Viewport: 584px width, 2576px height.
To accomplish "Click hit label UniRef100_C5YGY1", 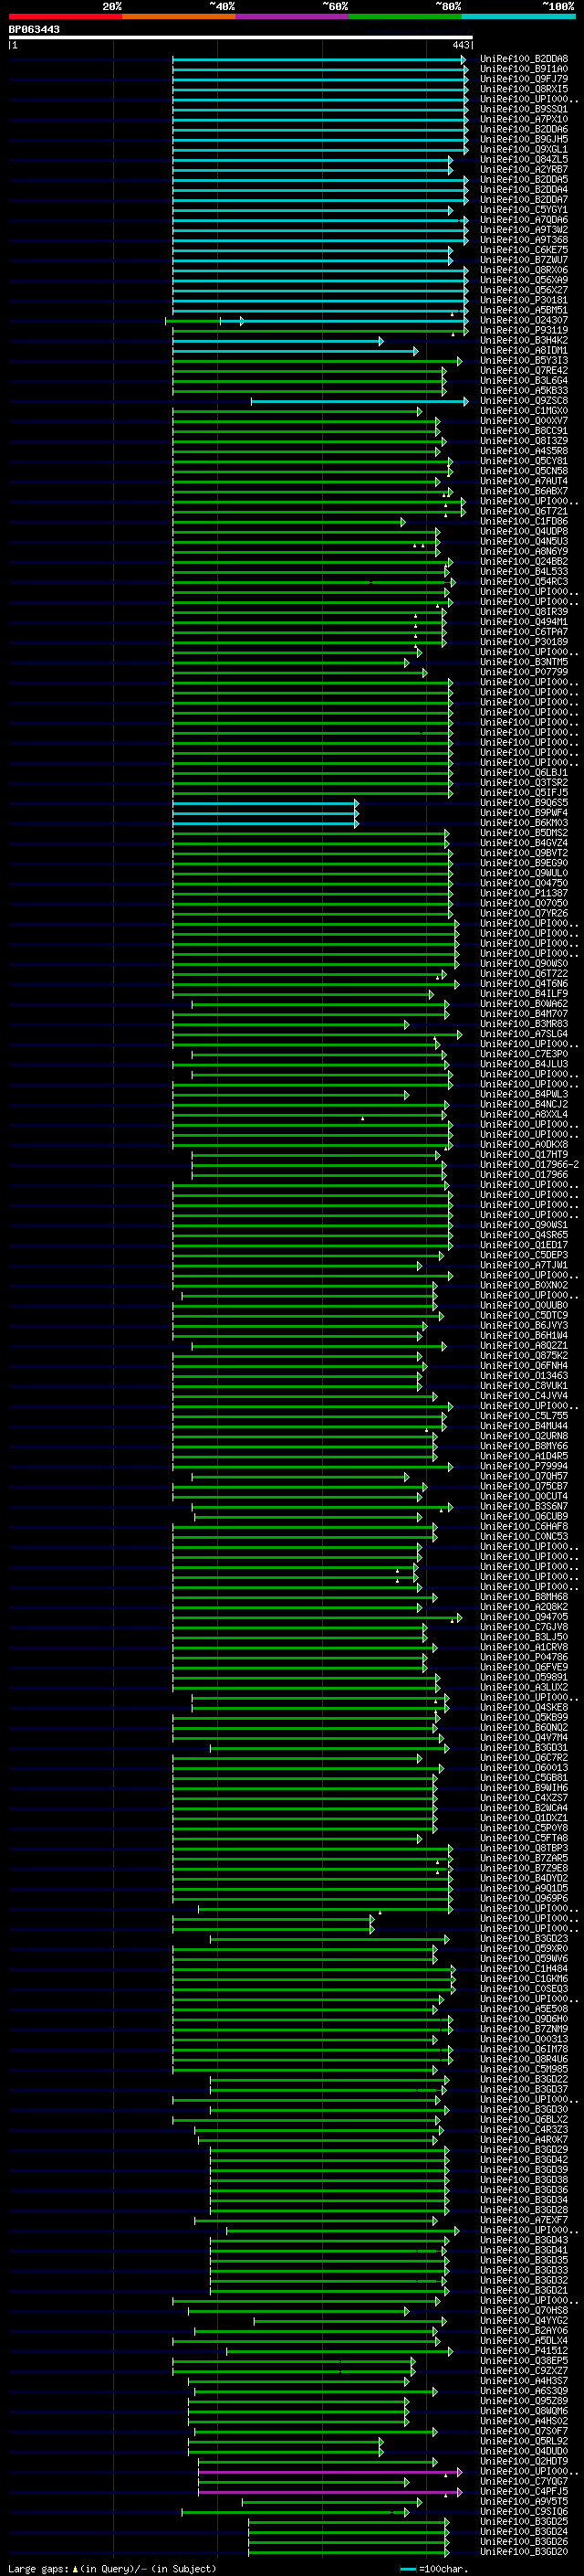I will (x=524, y=210).
